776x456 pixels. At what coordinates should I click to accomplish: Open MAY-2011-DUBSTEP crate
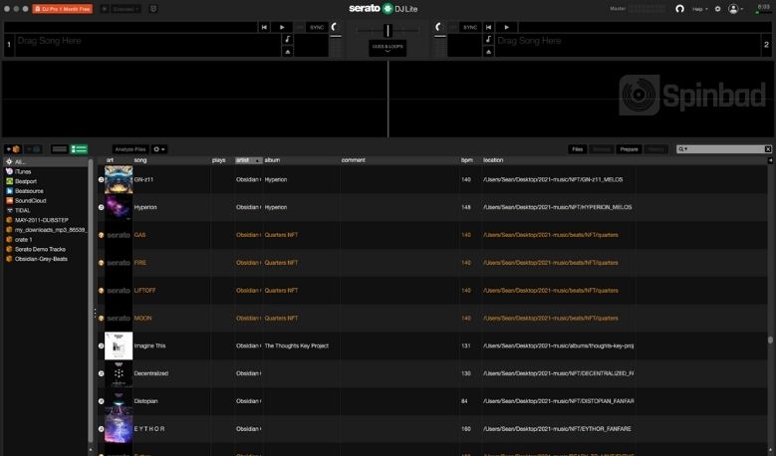click(47, 220)
